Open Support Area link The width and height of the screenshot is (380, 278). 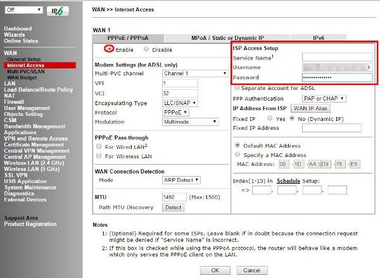point(21,218)
